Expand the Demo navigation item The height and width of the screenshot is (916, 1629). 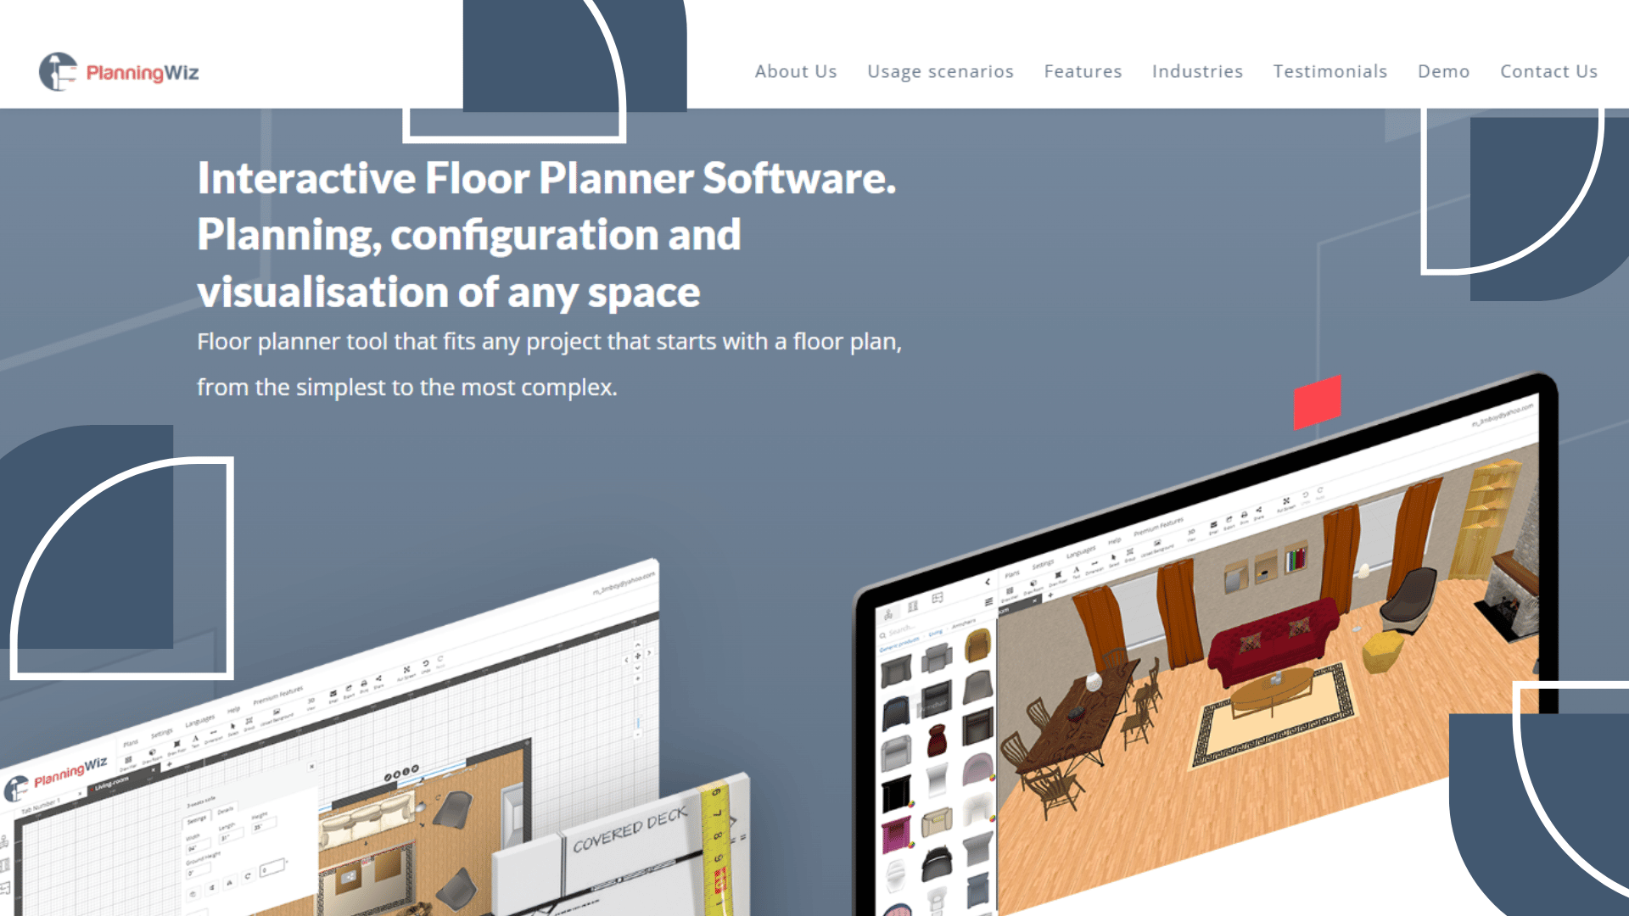click(x=1443, y=70)
